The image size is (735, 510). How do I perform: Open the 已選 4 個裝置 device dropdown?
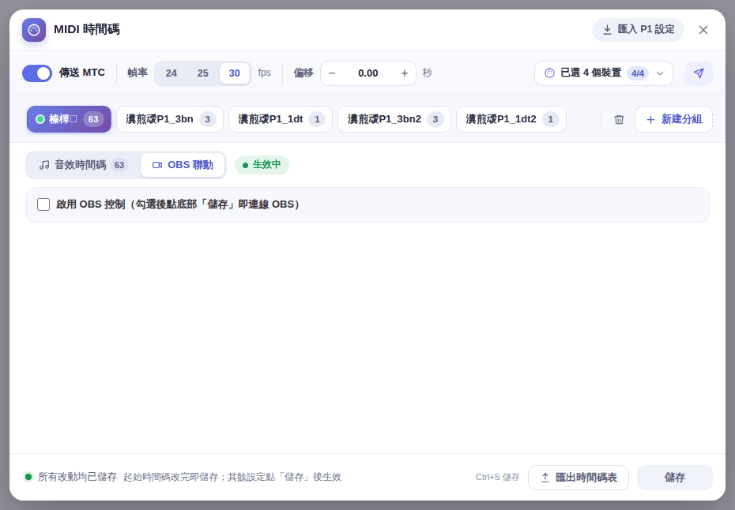click(x=604, y=73)
